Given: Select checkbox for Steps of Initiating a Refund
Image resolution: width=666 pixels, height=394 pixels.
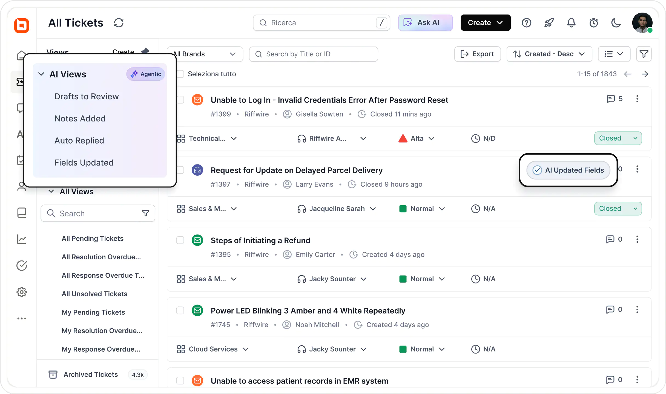Looking at the screenshot, I should tap(180, 240).
